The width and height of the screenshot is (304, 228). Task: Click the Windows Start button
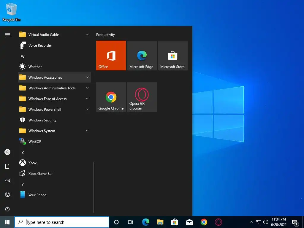pyautogui.click(x=7, y=222)
